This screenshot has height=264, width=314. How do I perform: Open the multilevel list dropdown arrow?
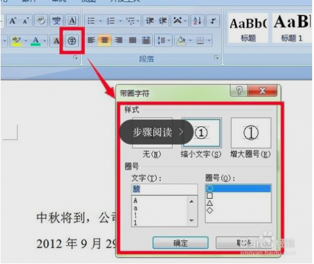pos(138,21)
